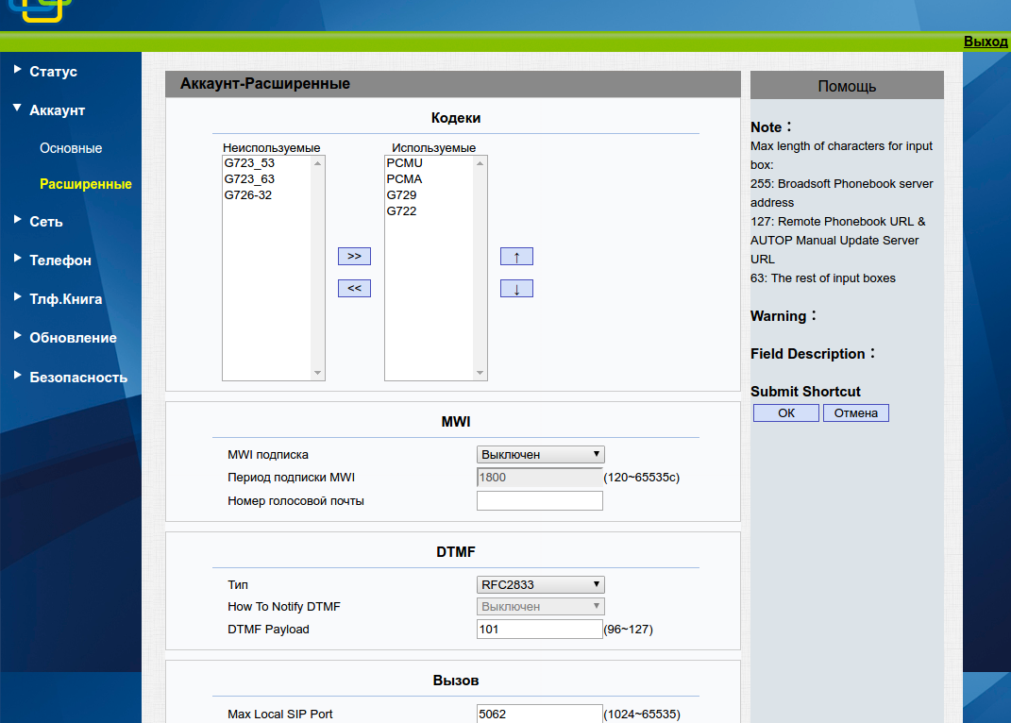1011x723 pixels.
Task: Click the Период подписки MWI field
Action: [x=540, y=478]
